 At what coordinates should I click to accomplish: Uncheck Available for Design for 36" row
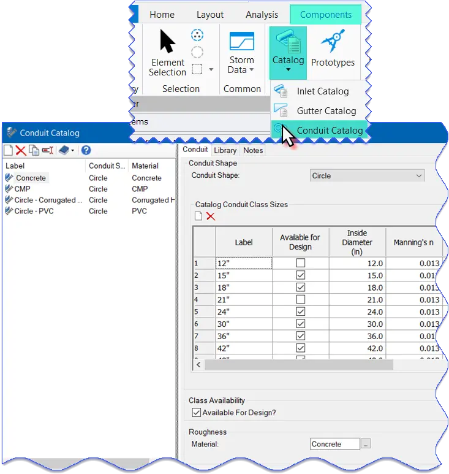[x=300, y=336]
